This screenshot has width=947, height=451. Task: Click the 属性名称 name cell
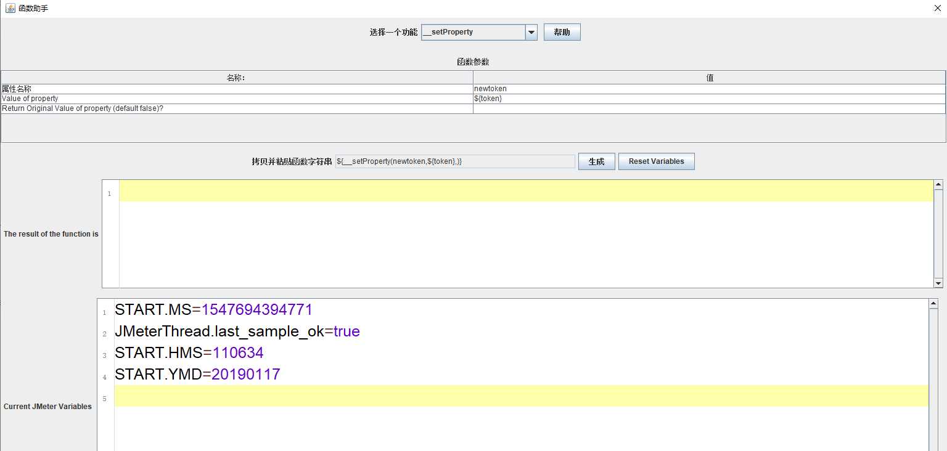tap(237, 89)
